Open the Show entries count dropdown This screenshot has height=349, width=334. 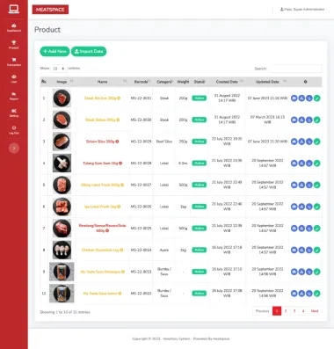point(59,69)
